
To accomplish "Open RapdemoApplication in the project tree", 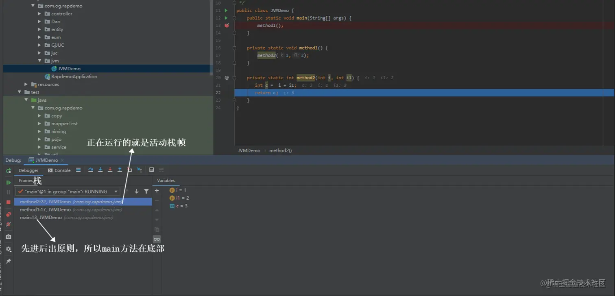I will pos(71,76).
